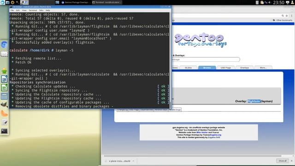Click the package search field on Gentoo site
295x166 pixels.
tap(206, 59)
